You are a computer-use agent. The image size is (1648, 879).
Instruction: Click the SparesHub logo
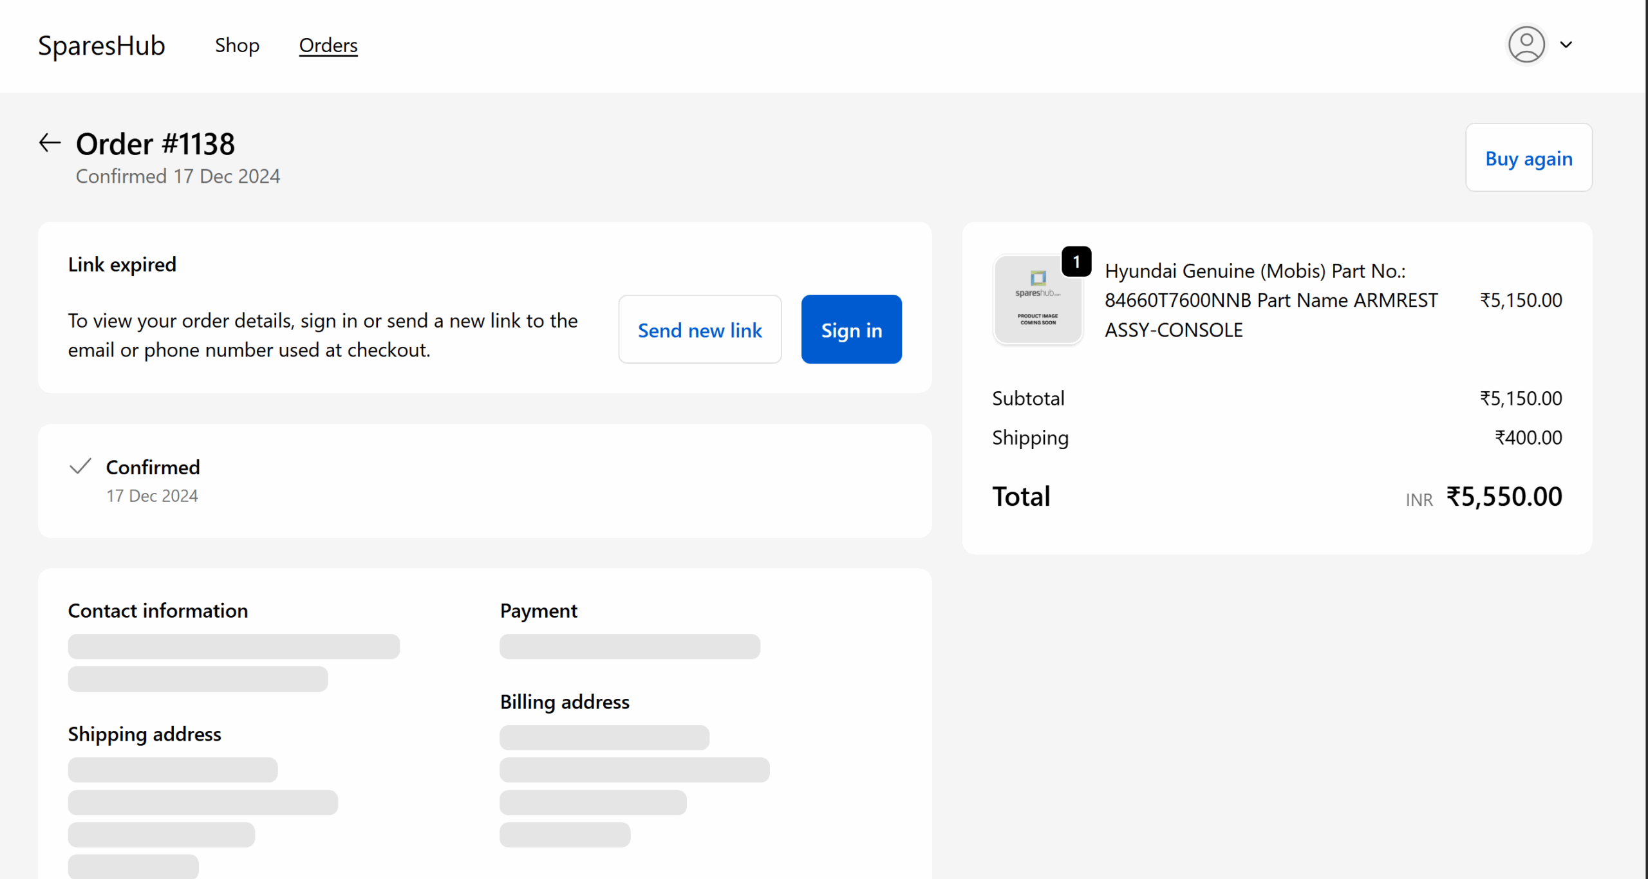coord(101,46)
